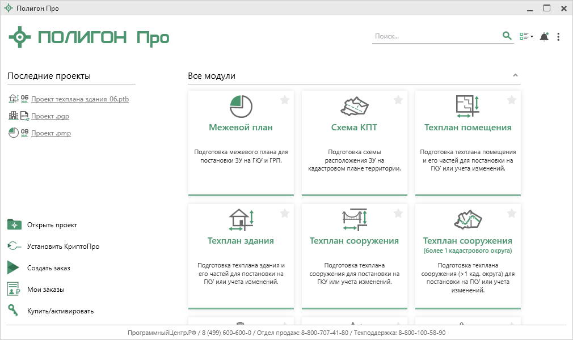
Task: Choose the Техплан сооружения bridge icon
Action: coord(355,219)
